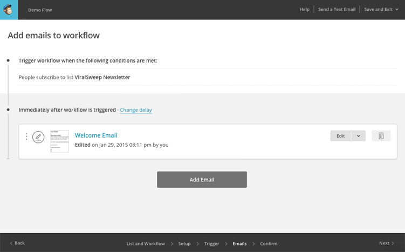Open the Change delay link
405x252 pixels.
(136, 110)
